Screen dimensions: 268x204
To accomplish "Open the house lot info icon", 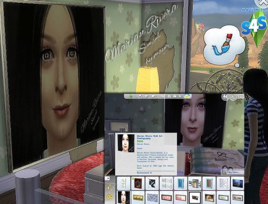I will coord(169,96).
